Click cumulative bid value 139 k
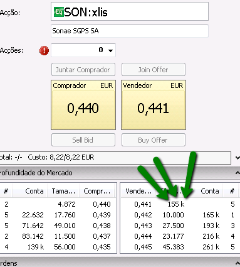 pyautogui.click(x=36, y=247)
